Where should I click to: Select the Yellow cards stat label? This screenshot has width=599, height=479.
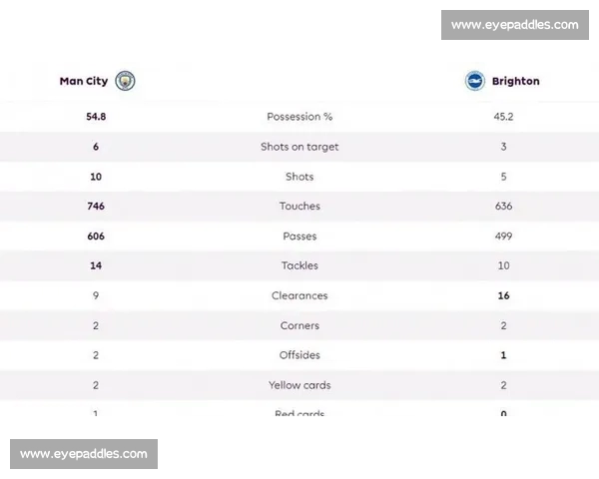[299, 385]
